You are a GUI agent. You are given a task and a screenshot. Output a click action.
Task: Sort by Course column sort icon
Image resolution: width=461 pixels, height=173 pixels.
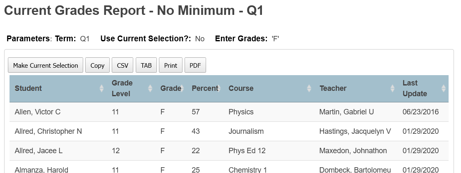click(x=309, y=88)
